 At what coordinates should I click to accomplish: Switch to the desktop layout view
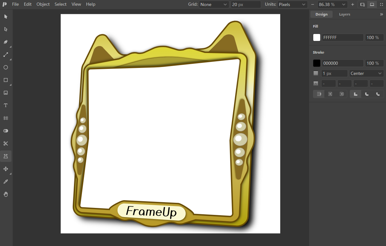coord(372,4)
